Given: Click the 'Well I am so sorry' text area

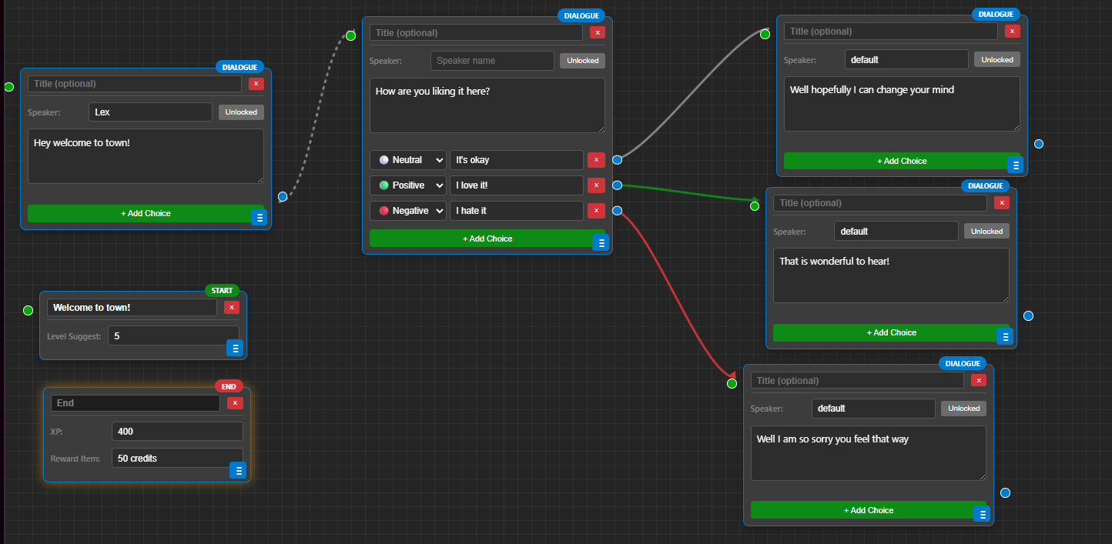Looking at the screenshot, I should [869, 453].
